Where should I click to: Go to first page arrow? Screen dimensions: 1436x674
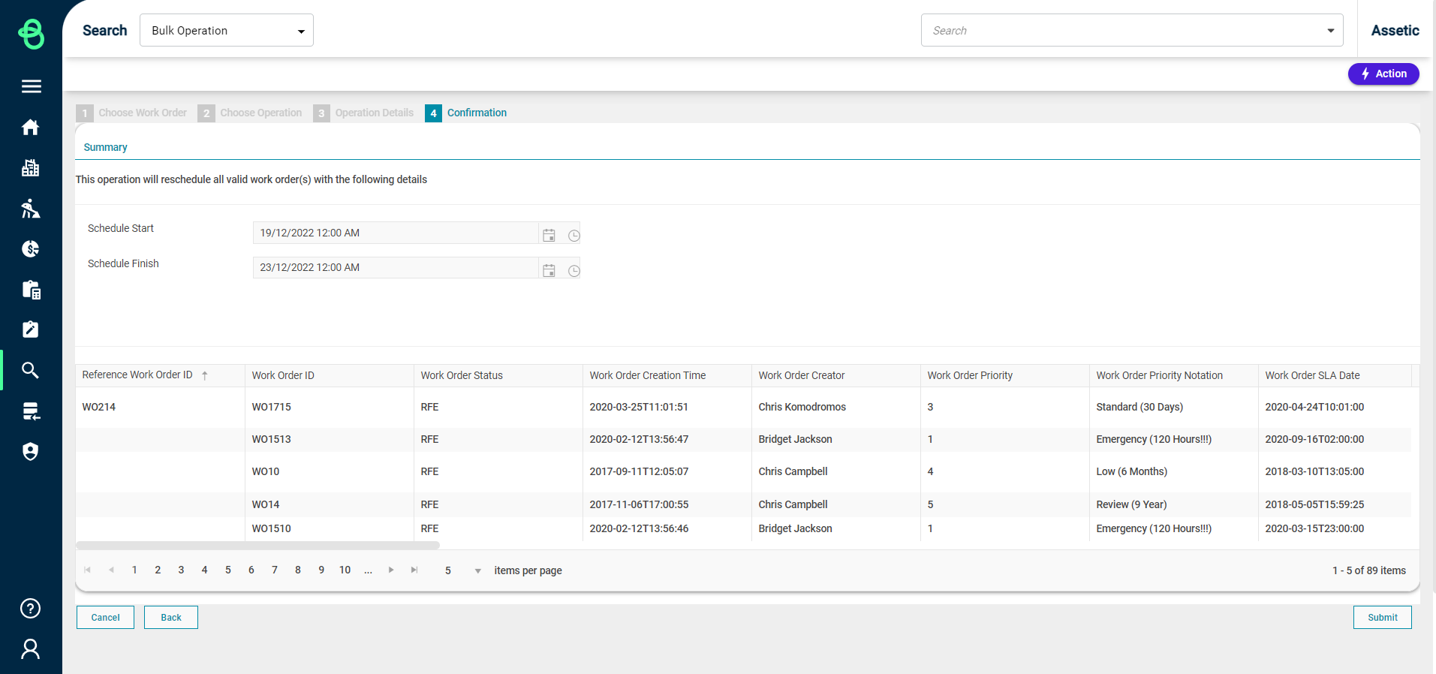[x=88, y=570]
